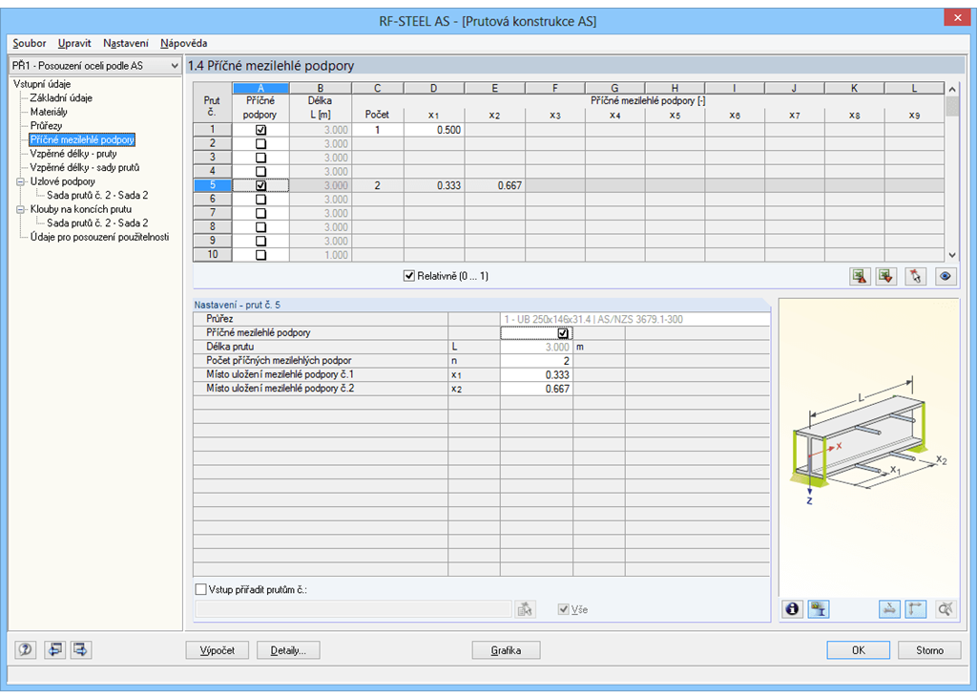977x699 pixels.
Task: Select Materiály in the navigator
Action: (49, 112)
